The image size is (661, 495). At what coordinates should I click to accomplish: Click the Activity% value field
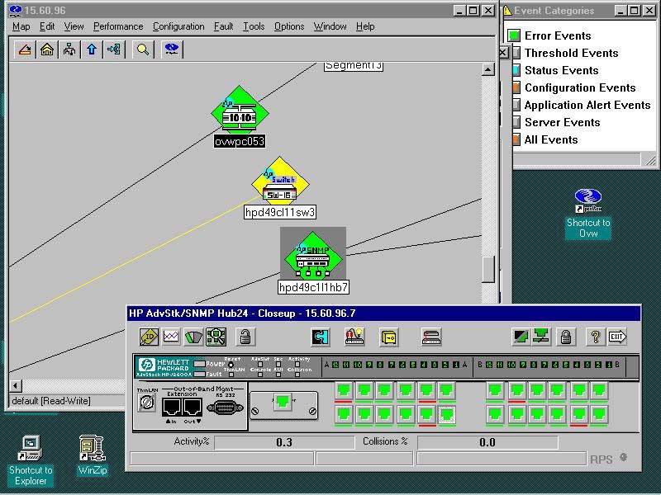pos(284,442)
